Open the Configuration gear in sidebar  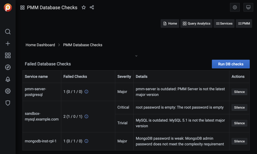point(8,91)
